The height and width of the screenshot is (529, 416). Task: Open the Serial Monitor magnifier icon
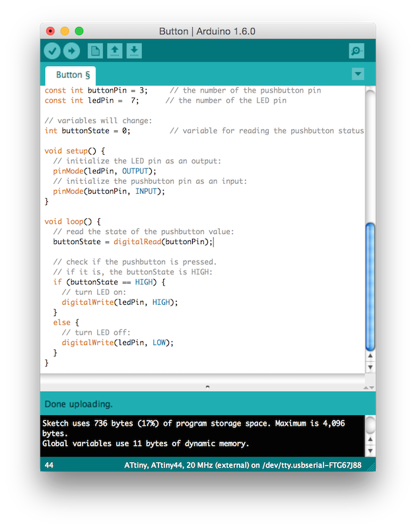[x=357, y=51]
